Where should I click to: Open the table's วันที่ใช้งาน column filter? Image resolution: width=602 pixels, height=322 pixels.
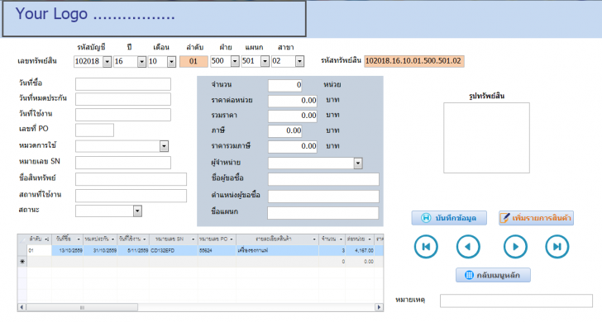145,239
